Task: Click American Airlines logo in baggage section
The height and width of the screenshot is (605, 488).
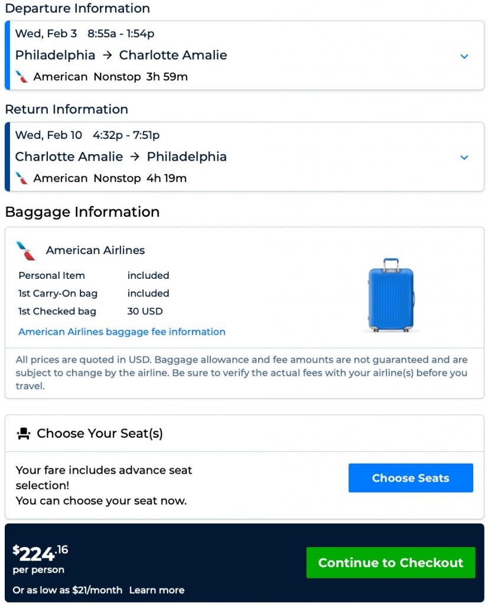Action: tap(26, 251)
